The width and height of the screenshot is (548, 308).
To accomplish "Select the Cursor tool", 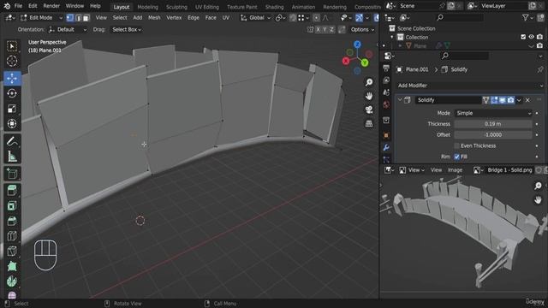I will point(12,61).
